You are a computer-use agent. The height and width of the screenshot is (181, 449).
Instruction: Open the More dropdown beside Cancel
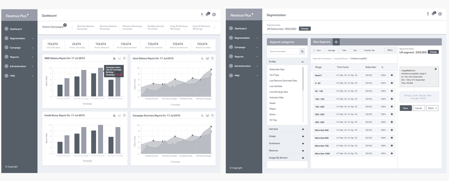432,108
